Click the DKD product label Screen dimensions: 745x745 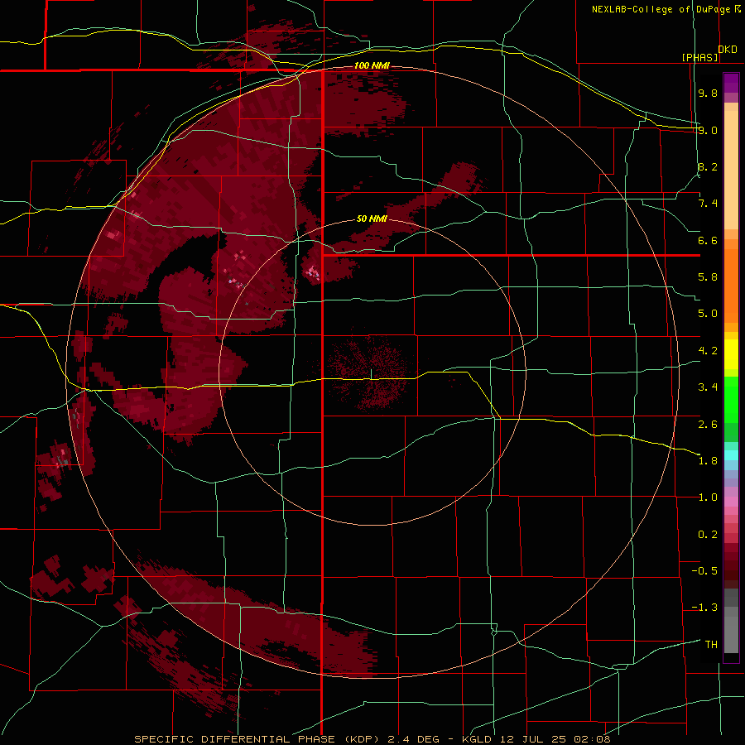(728, 50)
